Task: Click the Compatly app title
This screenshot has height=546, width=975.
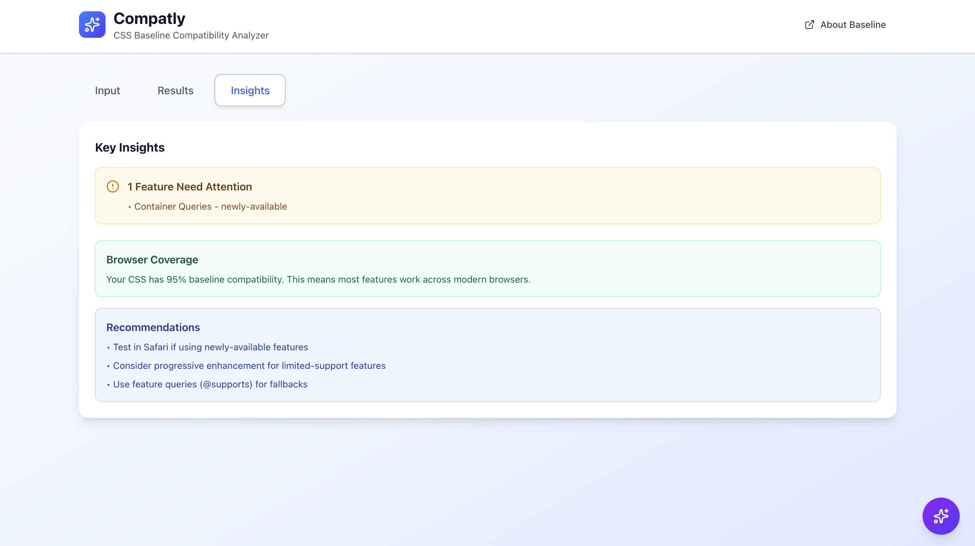Action: (x=149, y=18)
